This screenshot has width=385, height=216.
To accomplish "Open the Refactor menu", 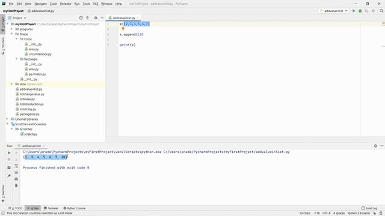I will [x=66, y=4].
